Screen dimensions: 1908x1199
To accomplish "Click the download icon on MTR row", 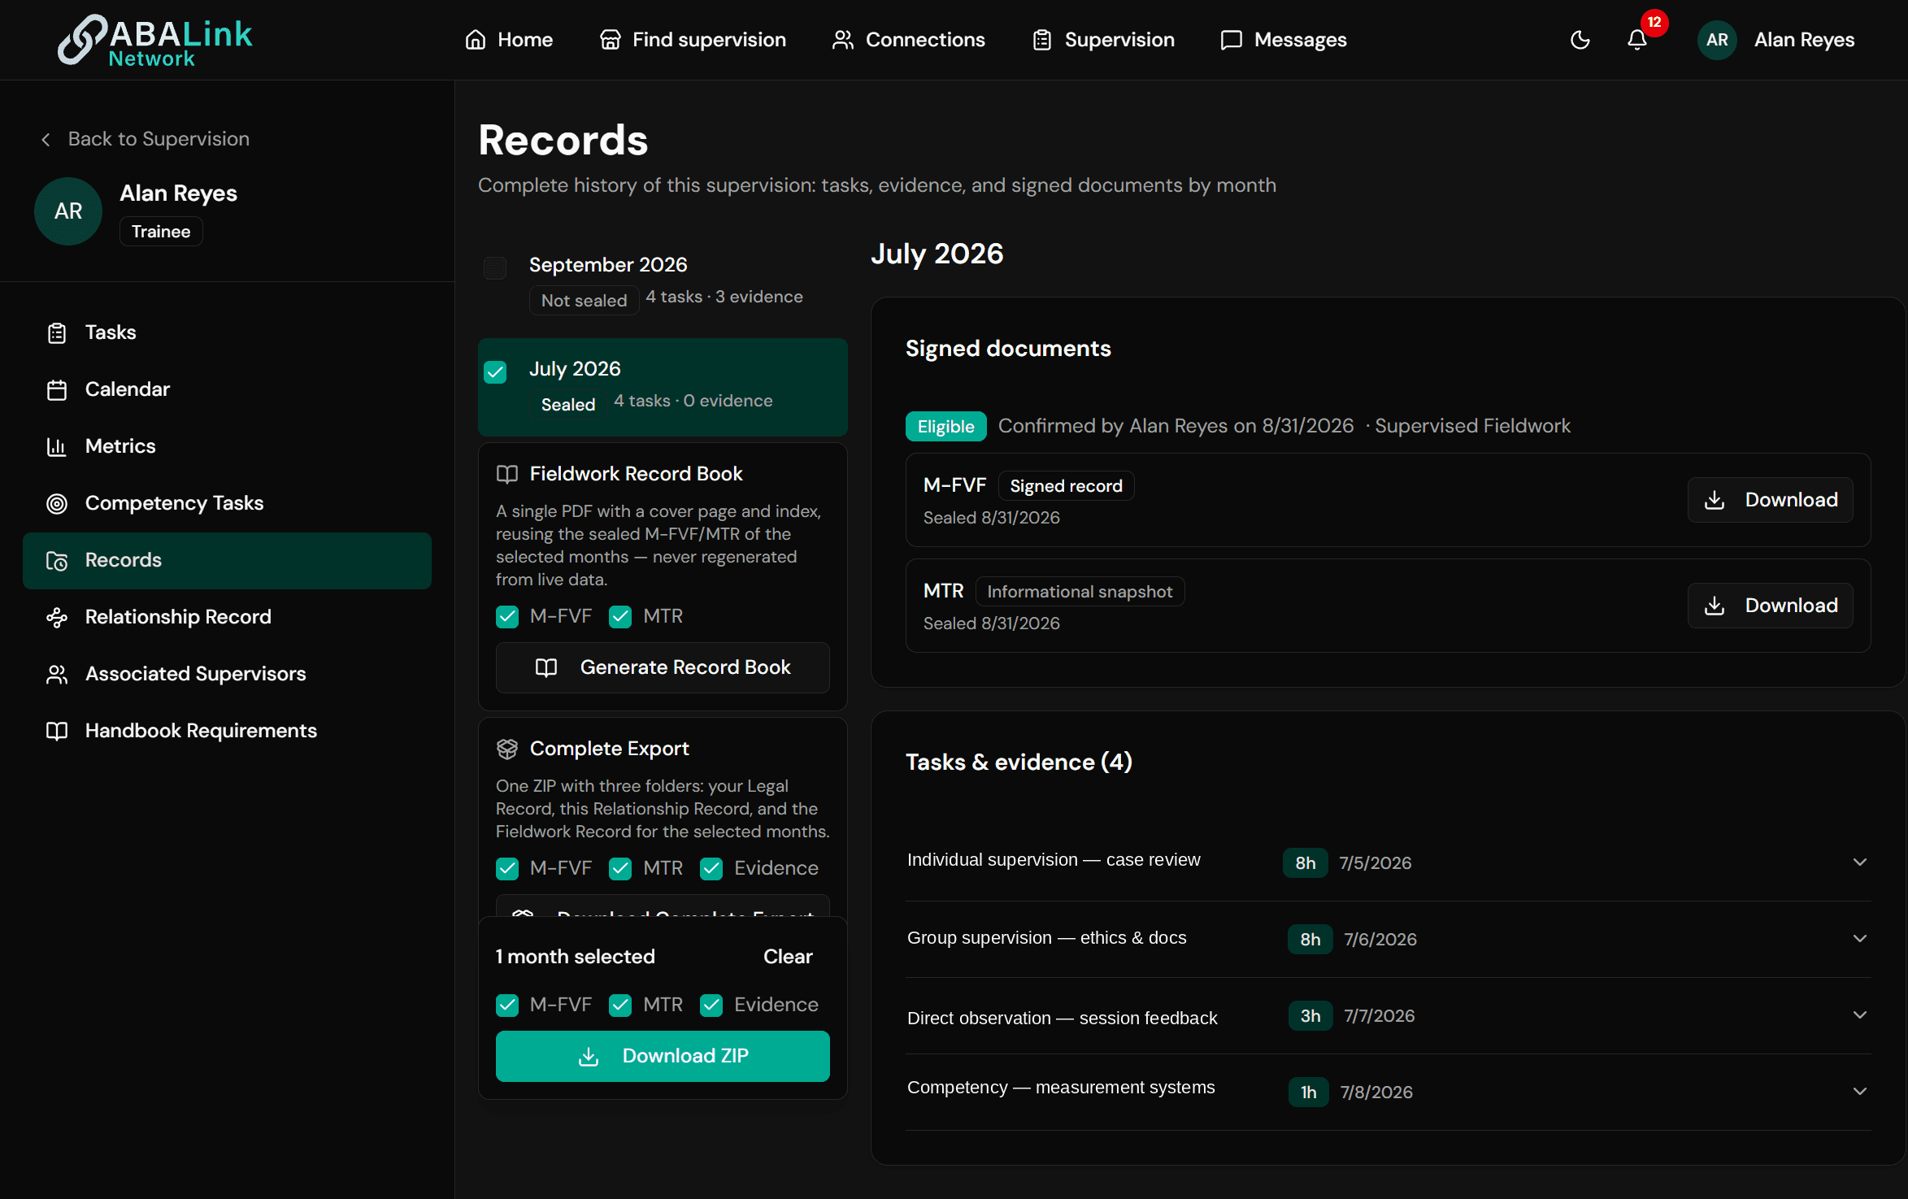I will click(x=1715, y=606).
